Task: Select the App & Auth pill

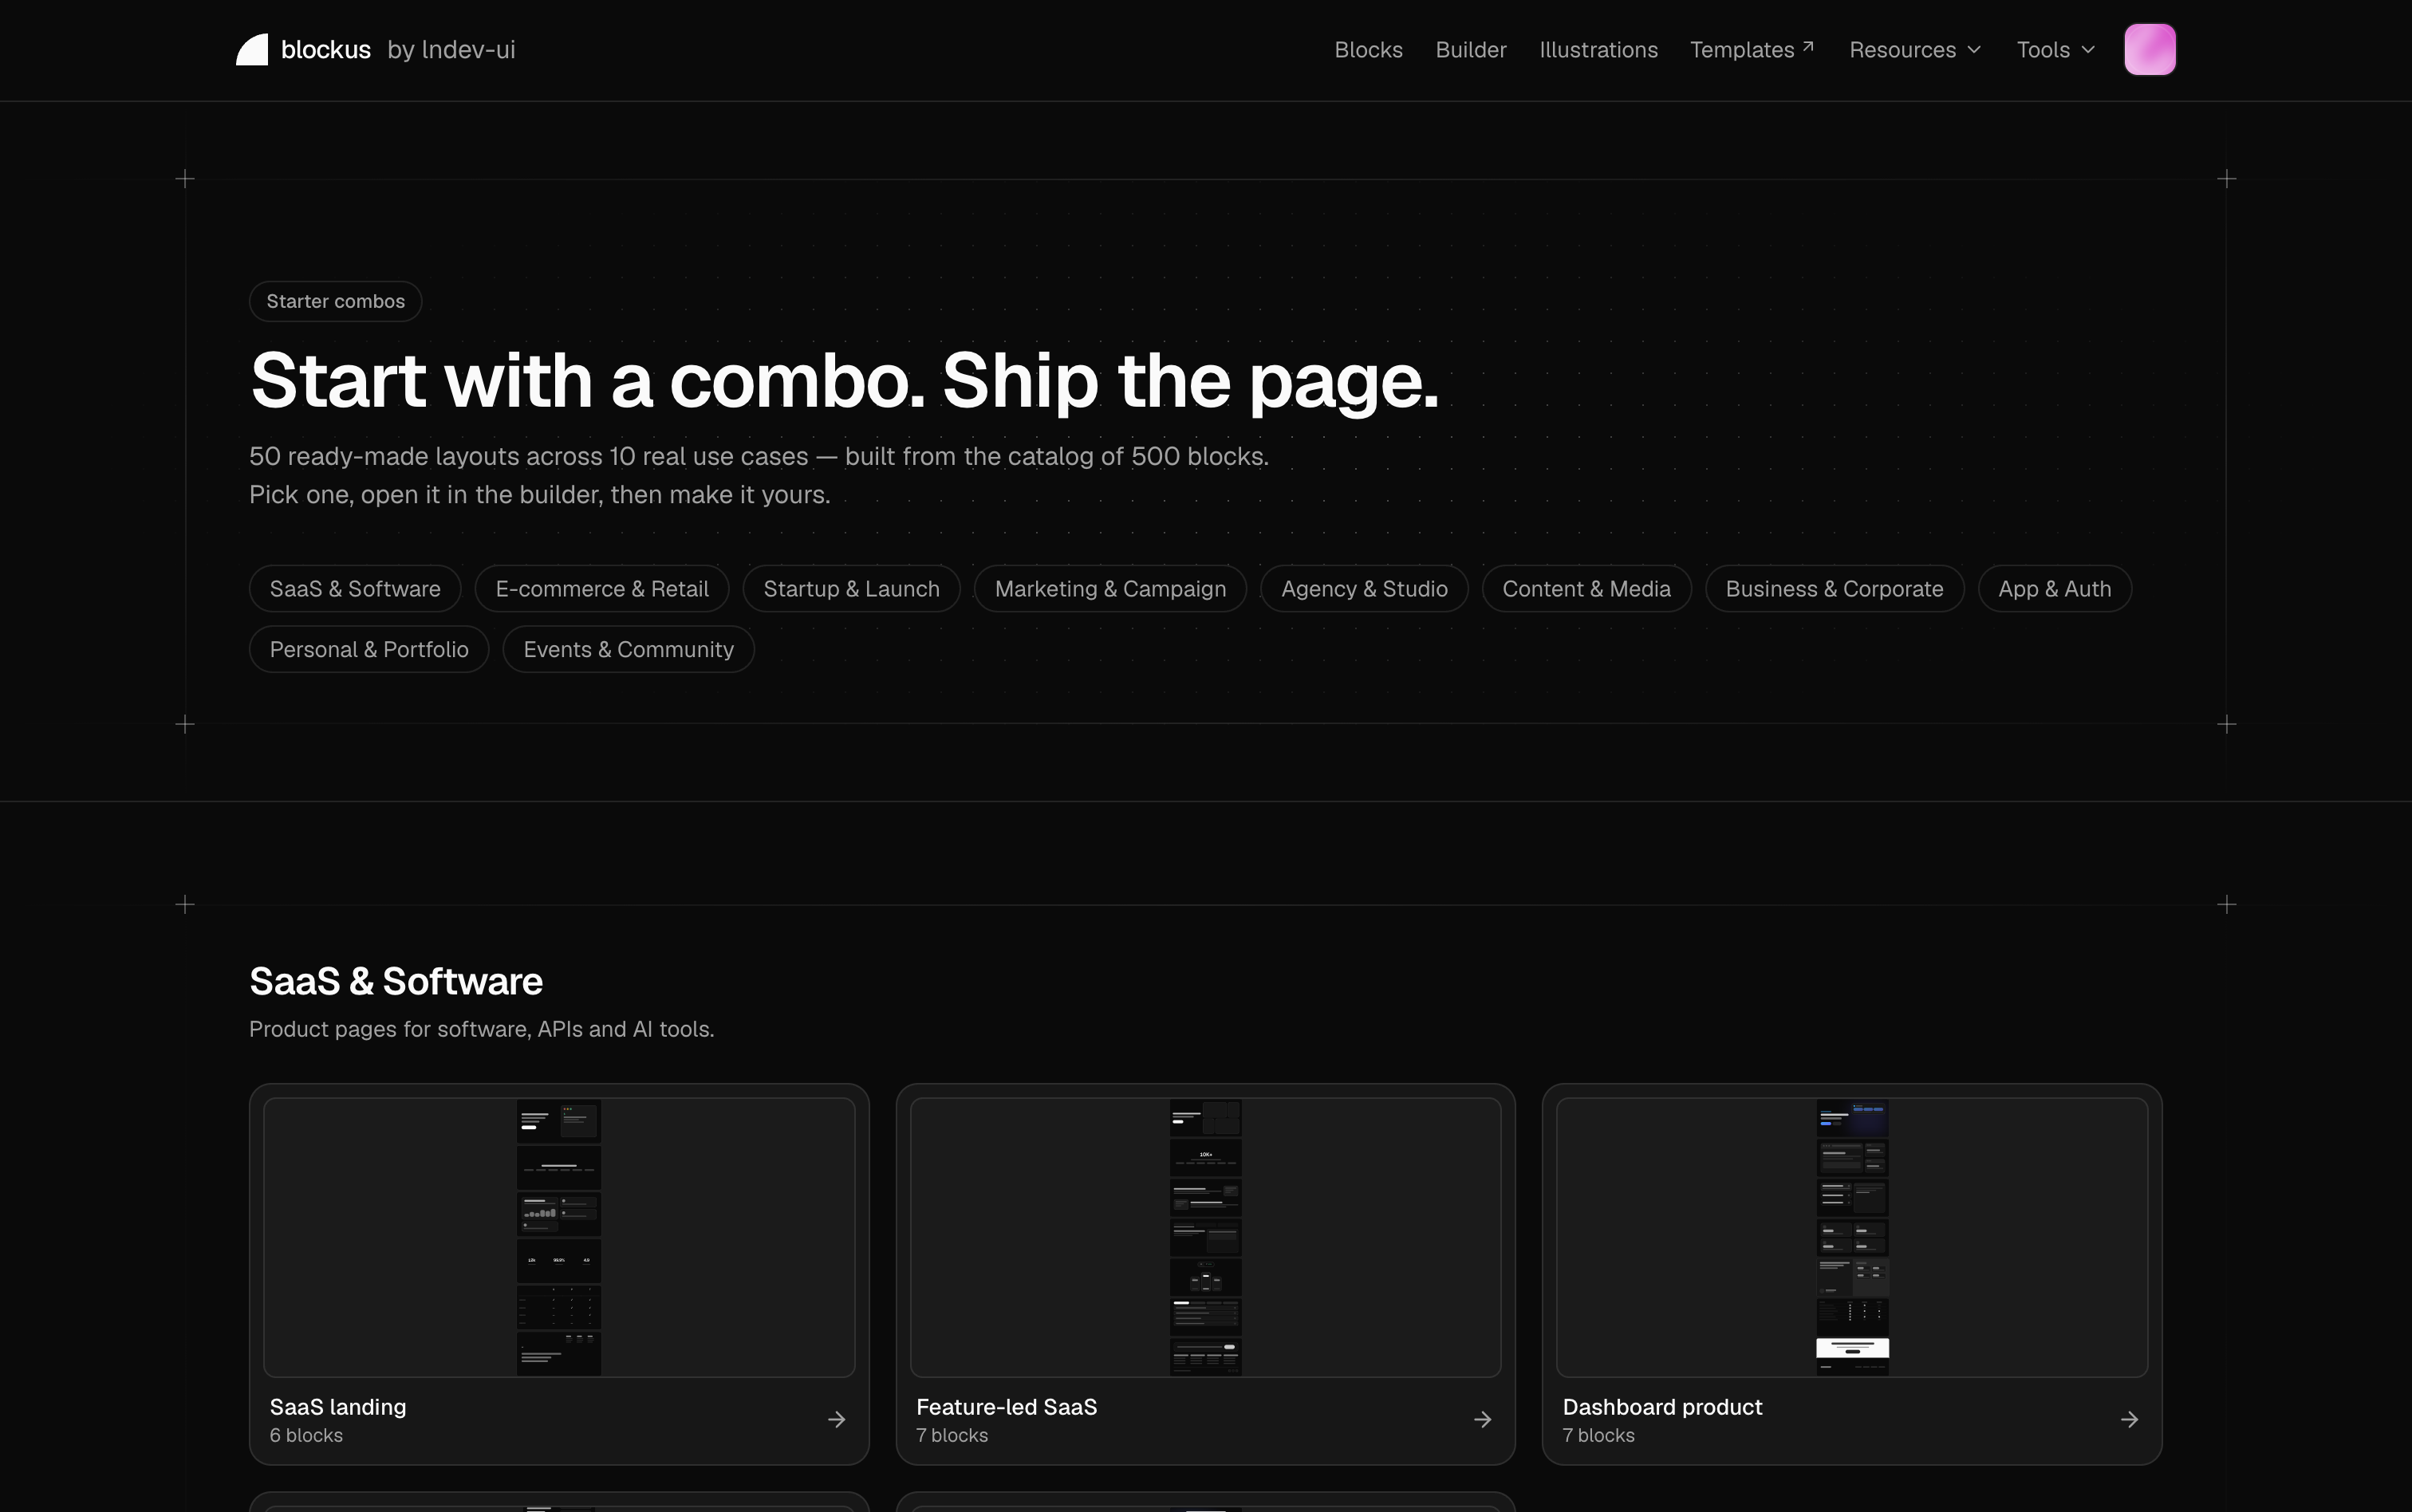Action: tap(2054, 589)
